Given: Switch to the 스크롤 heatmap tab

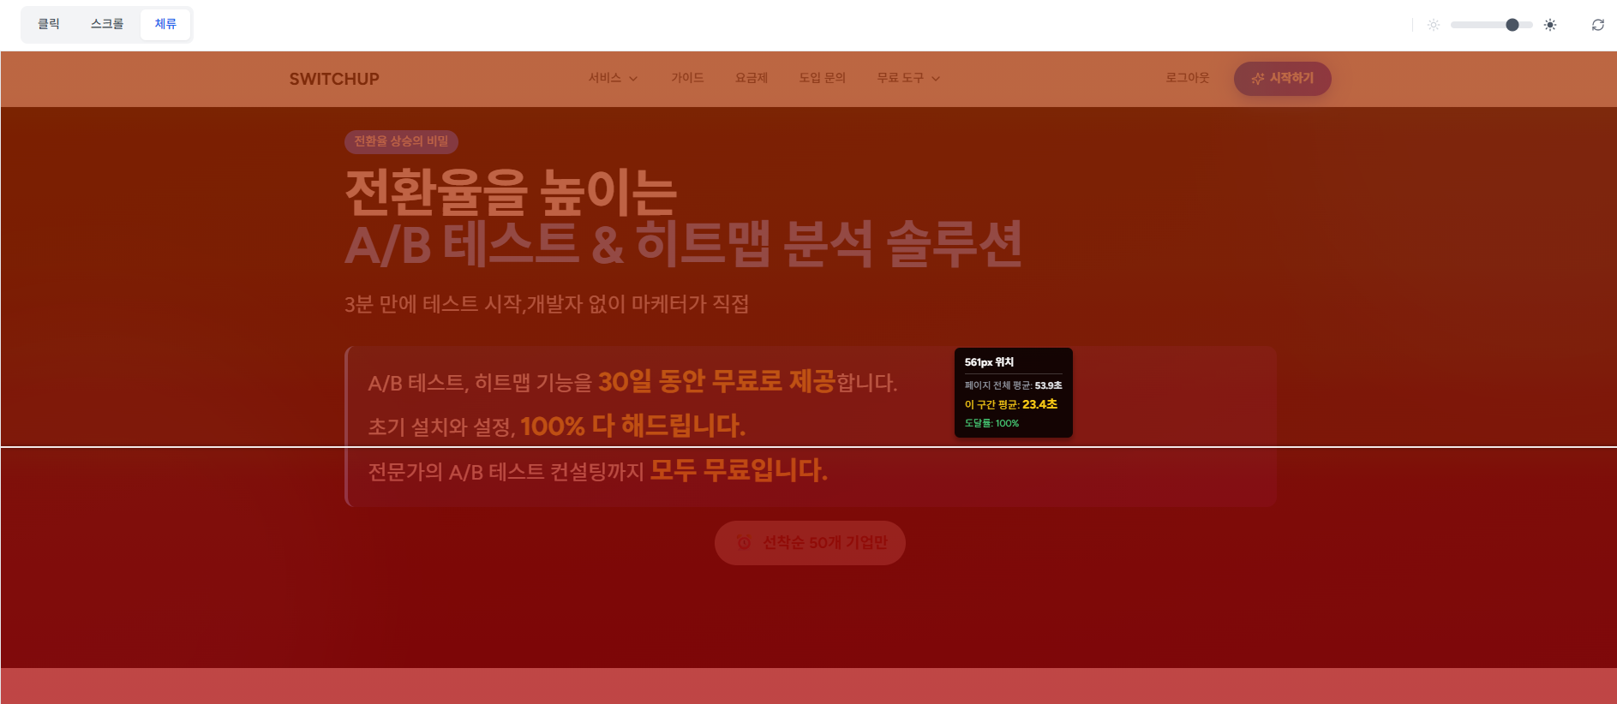Looking at the screenshot, I should tap(107, 24).
